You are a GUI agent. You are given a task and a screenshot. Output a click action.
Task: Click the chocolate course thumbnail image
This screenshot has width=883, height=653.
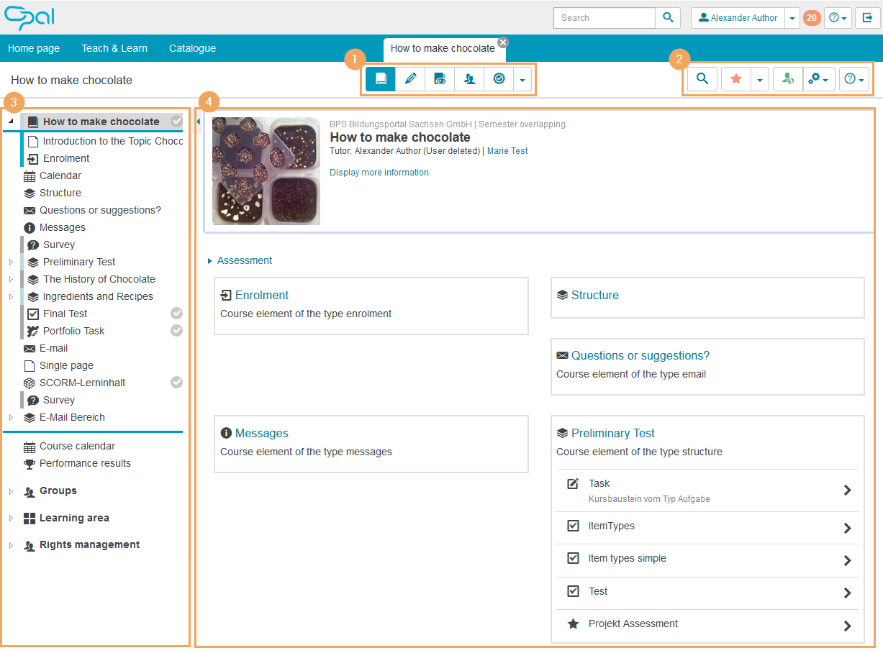click(x=266, y=171)
